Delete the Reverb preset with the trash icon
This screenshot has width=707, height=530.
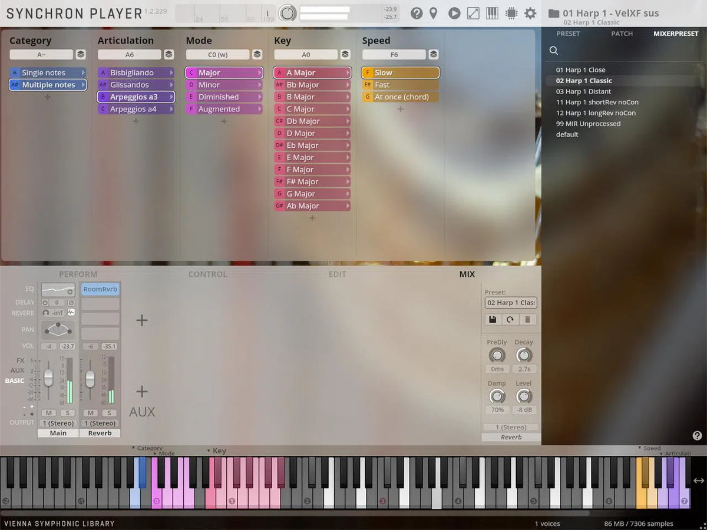(527, 319)
